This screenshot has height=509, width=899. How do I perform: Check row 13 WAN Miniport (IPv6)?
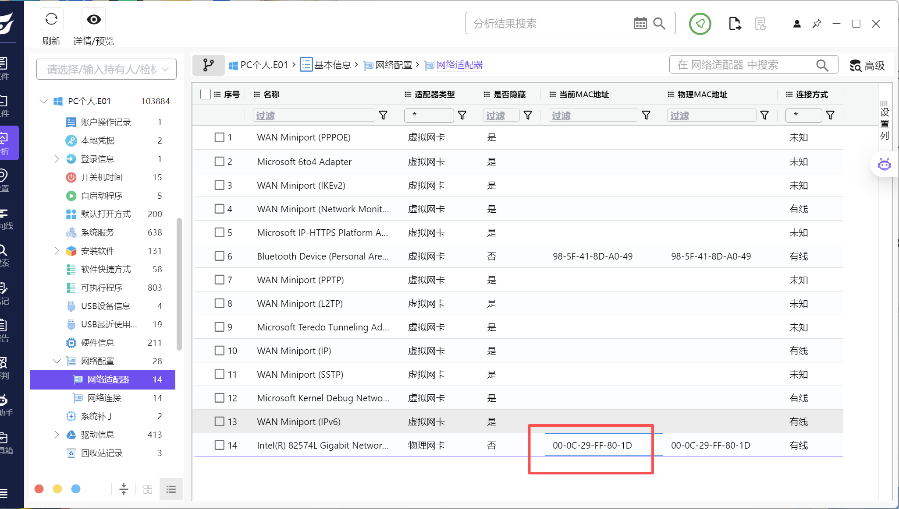220,421
